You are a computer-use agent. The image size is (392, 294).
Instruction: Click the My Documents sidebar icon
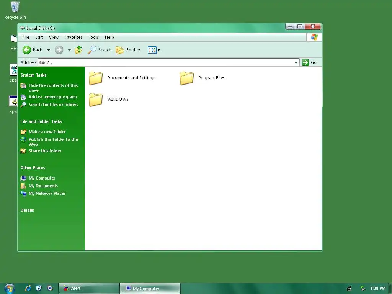click(x=23, y=186)
